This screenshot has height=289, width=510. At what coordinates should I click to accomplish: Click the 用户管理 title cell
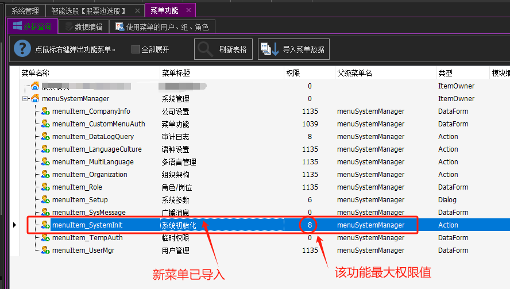[175, 251]
